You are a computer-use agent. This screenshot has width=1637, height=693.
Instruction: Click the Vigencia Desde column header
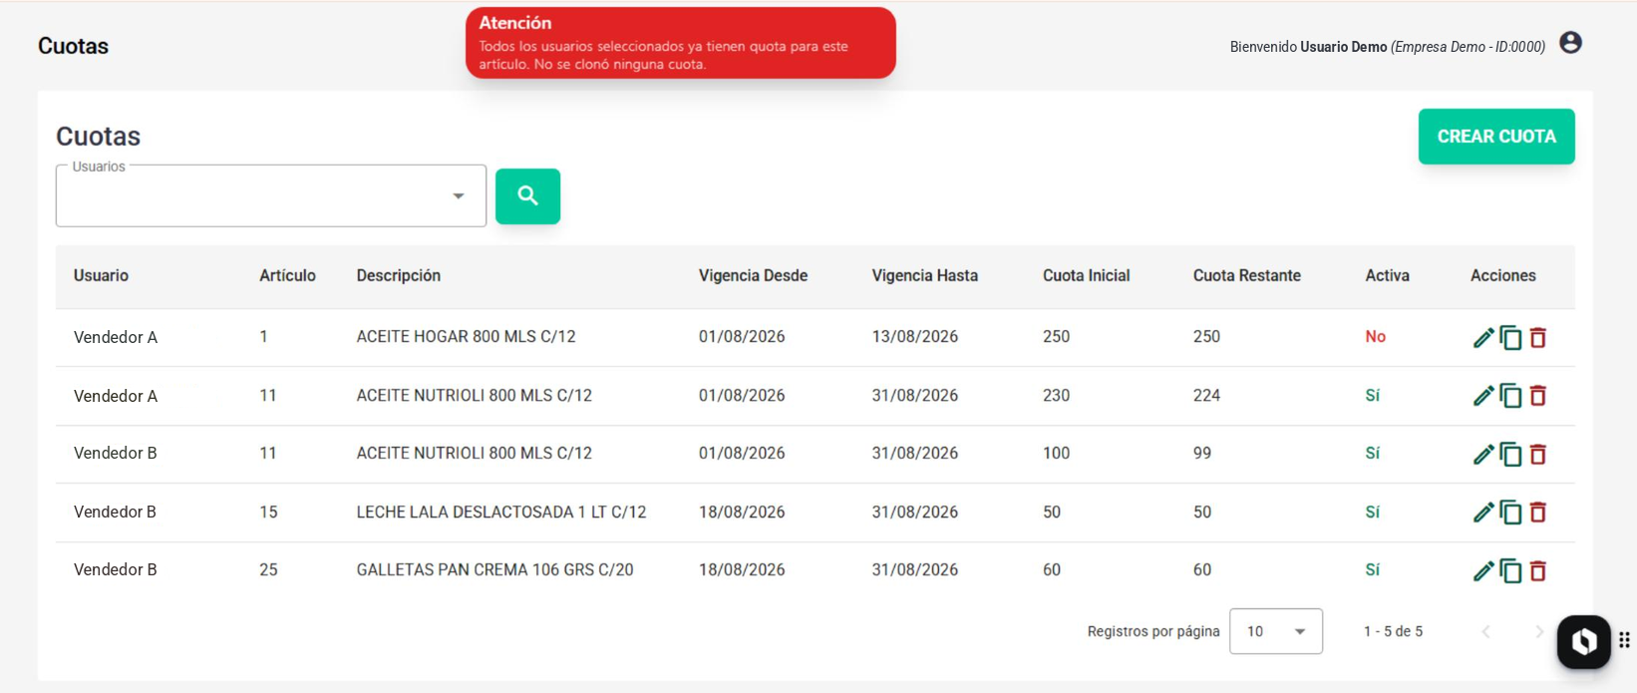753,275
